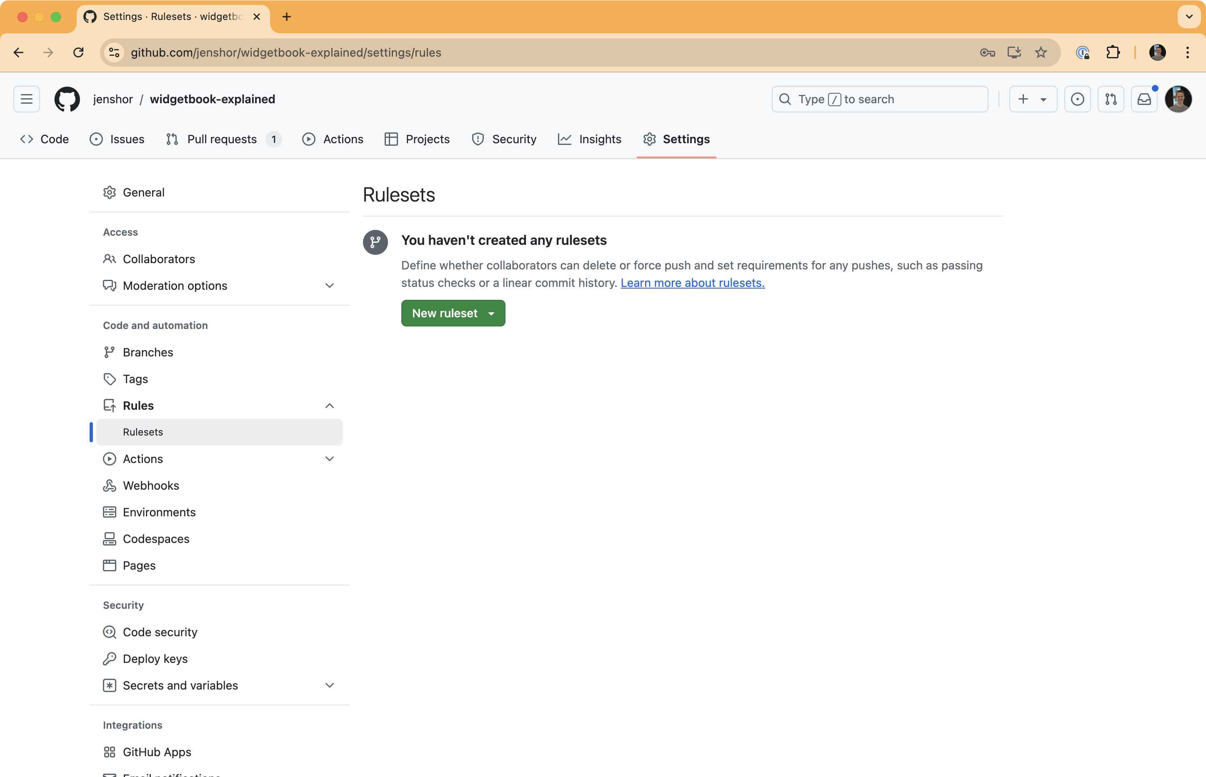This screenshot has height=777, width=1206.
Task: Click the user avatar in GitHub header
Action: [x=1178, y=99]
